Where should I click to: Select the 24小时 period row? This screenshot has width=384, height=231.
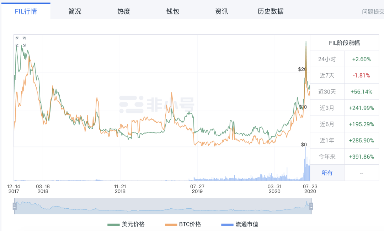click(327, 59)
